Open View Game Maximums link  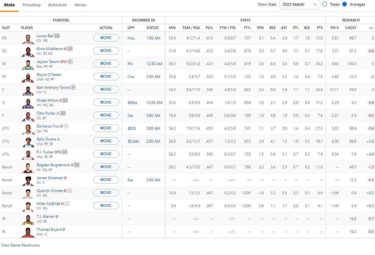20,245
